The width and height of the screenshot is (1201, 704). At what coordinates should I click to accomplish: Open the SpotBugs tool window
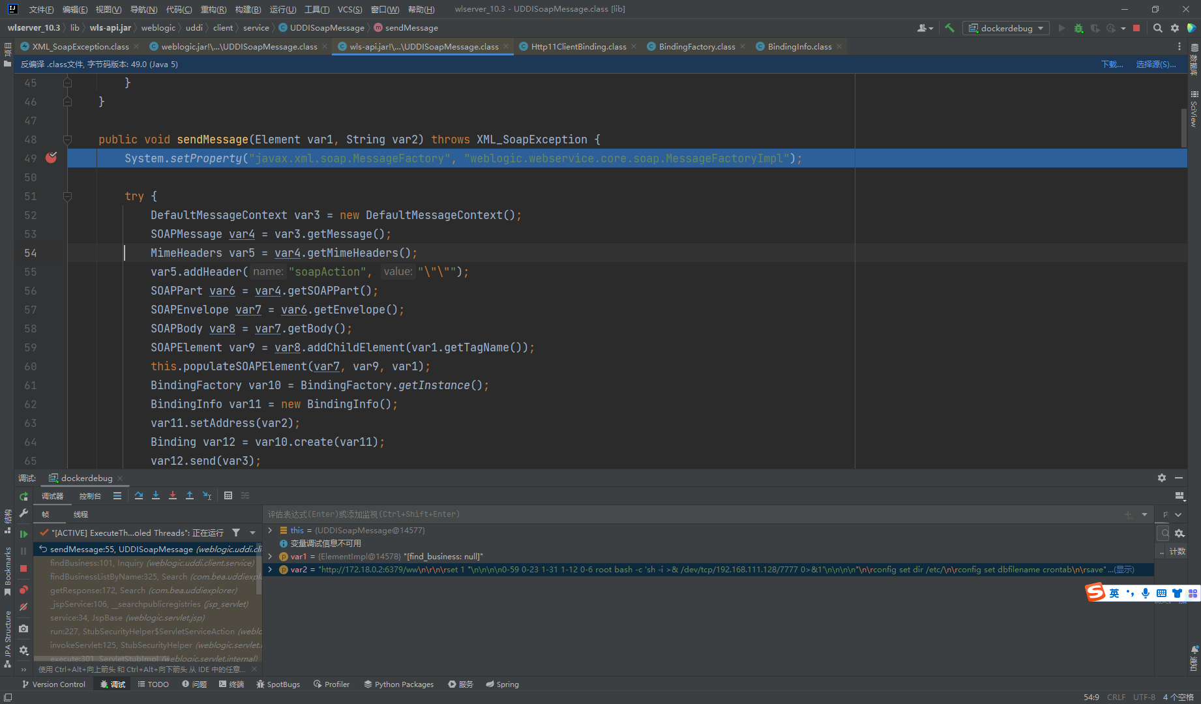pyautogui.click(x=278, y=684)
